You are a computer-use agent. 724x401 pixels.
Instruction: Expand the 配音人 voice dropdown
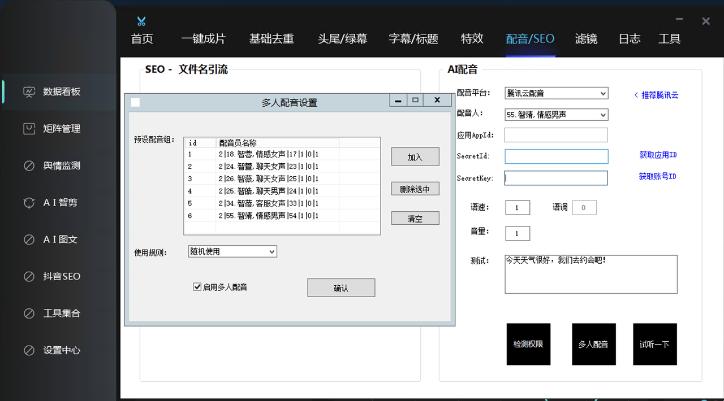coord(556,115)
